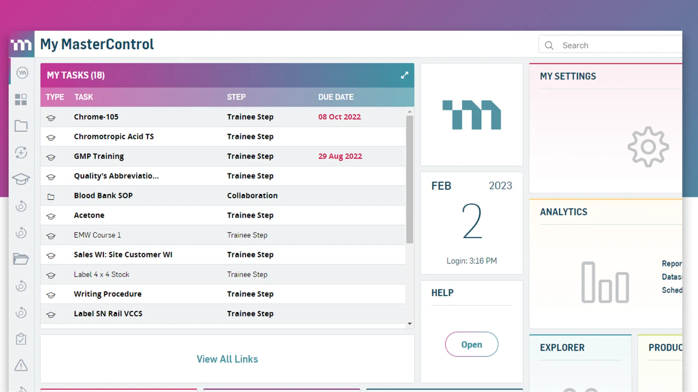698x392 pixels.
Task: Click the scroll down arrow of task list
Action: pos(410,324)
